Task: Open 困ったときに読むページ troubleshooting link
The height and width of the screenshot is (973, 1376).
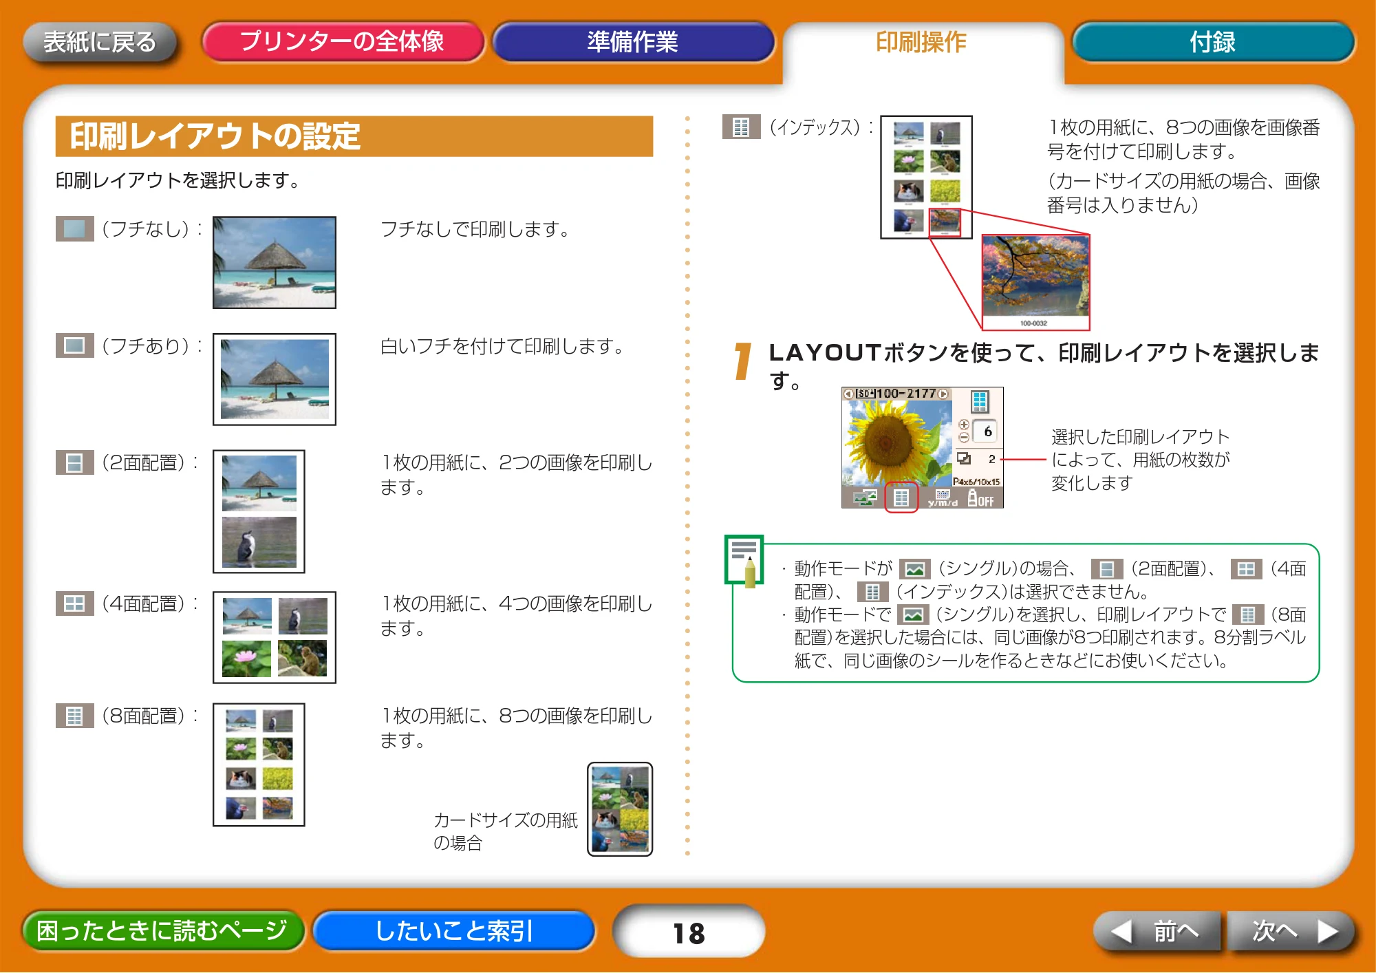Action: point(162,930)
